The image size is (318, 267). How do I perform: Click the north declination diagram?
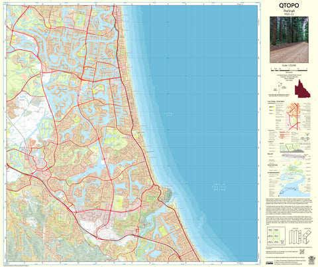click(x=280, y=88)
